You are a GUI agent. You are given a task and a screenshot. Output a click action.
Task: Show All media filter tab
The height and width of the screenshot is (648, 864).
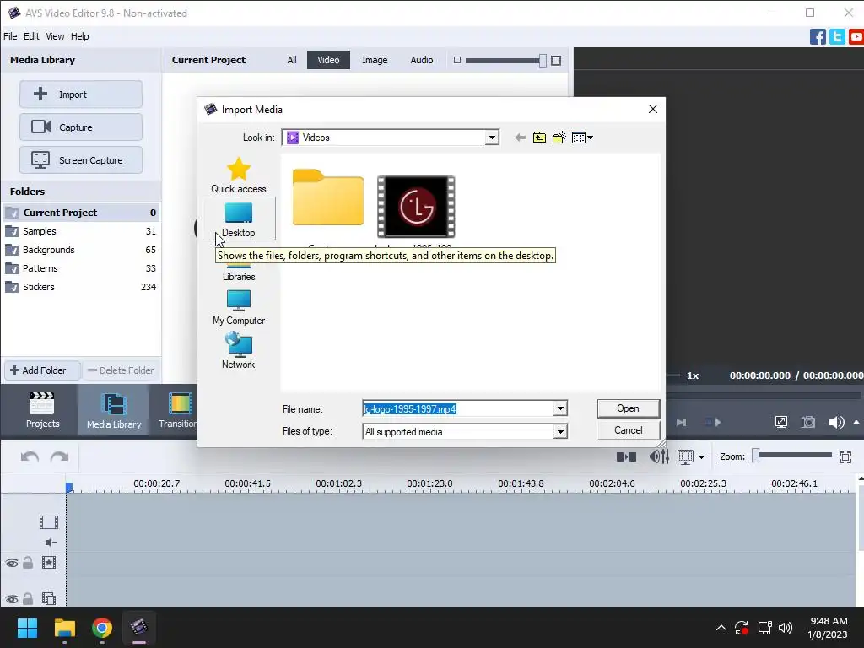291,60
